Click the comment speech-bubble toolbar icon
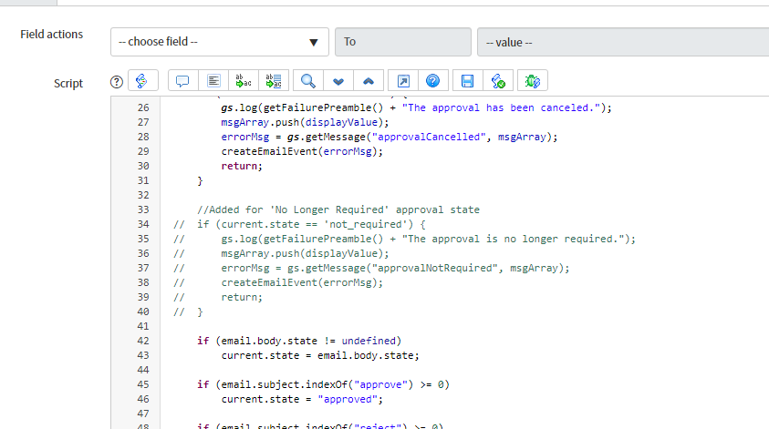 [183, 81]
